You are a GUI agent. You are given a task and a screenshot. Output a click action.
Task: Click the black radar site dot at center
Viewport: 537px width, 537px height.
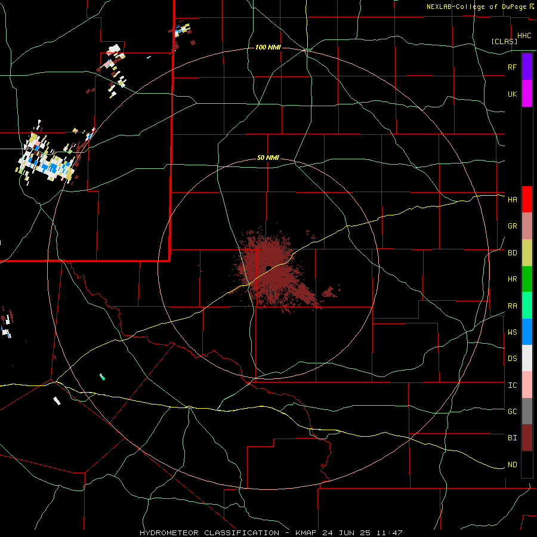[269, 268]
